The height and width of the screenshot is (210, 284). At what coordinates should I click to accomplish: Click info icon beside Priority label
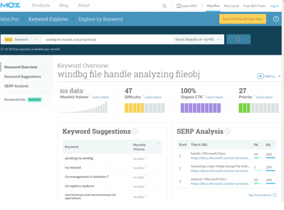[254, 95]
